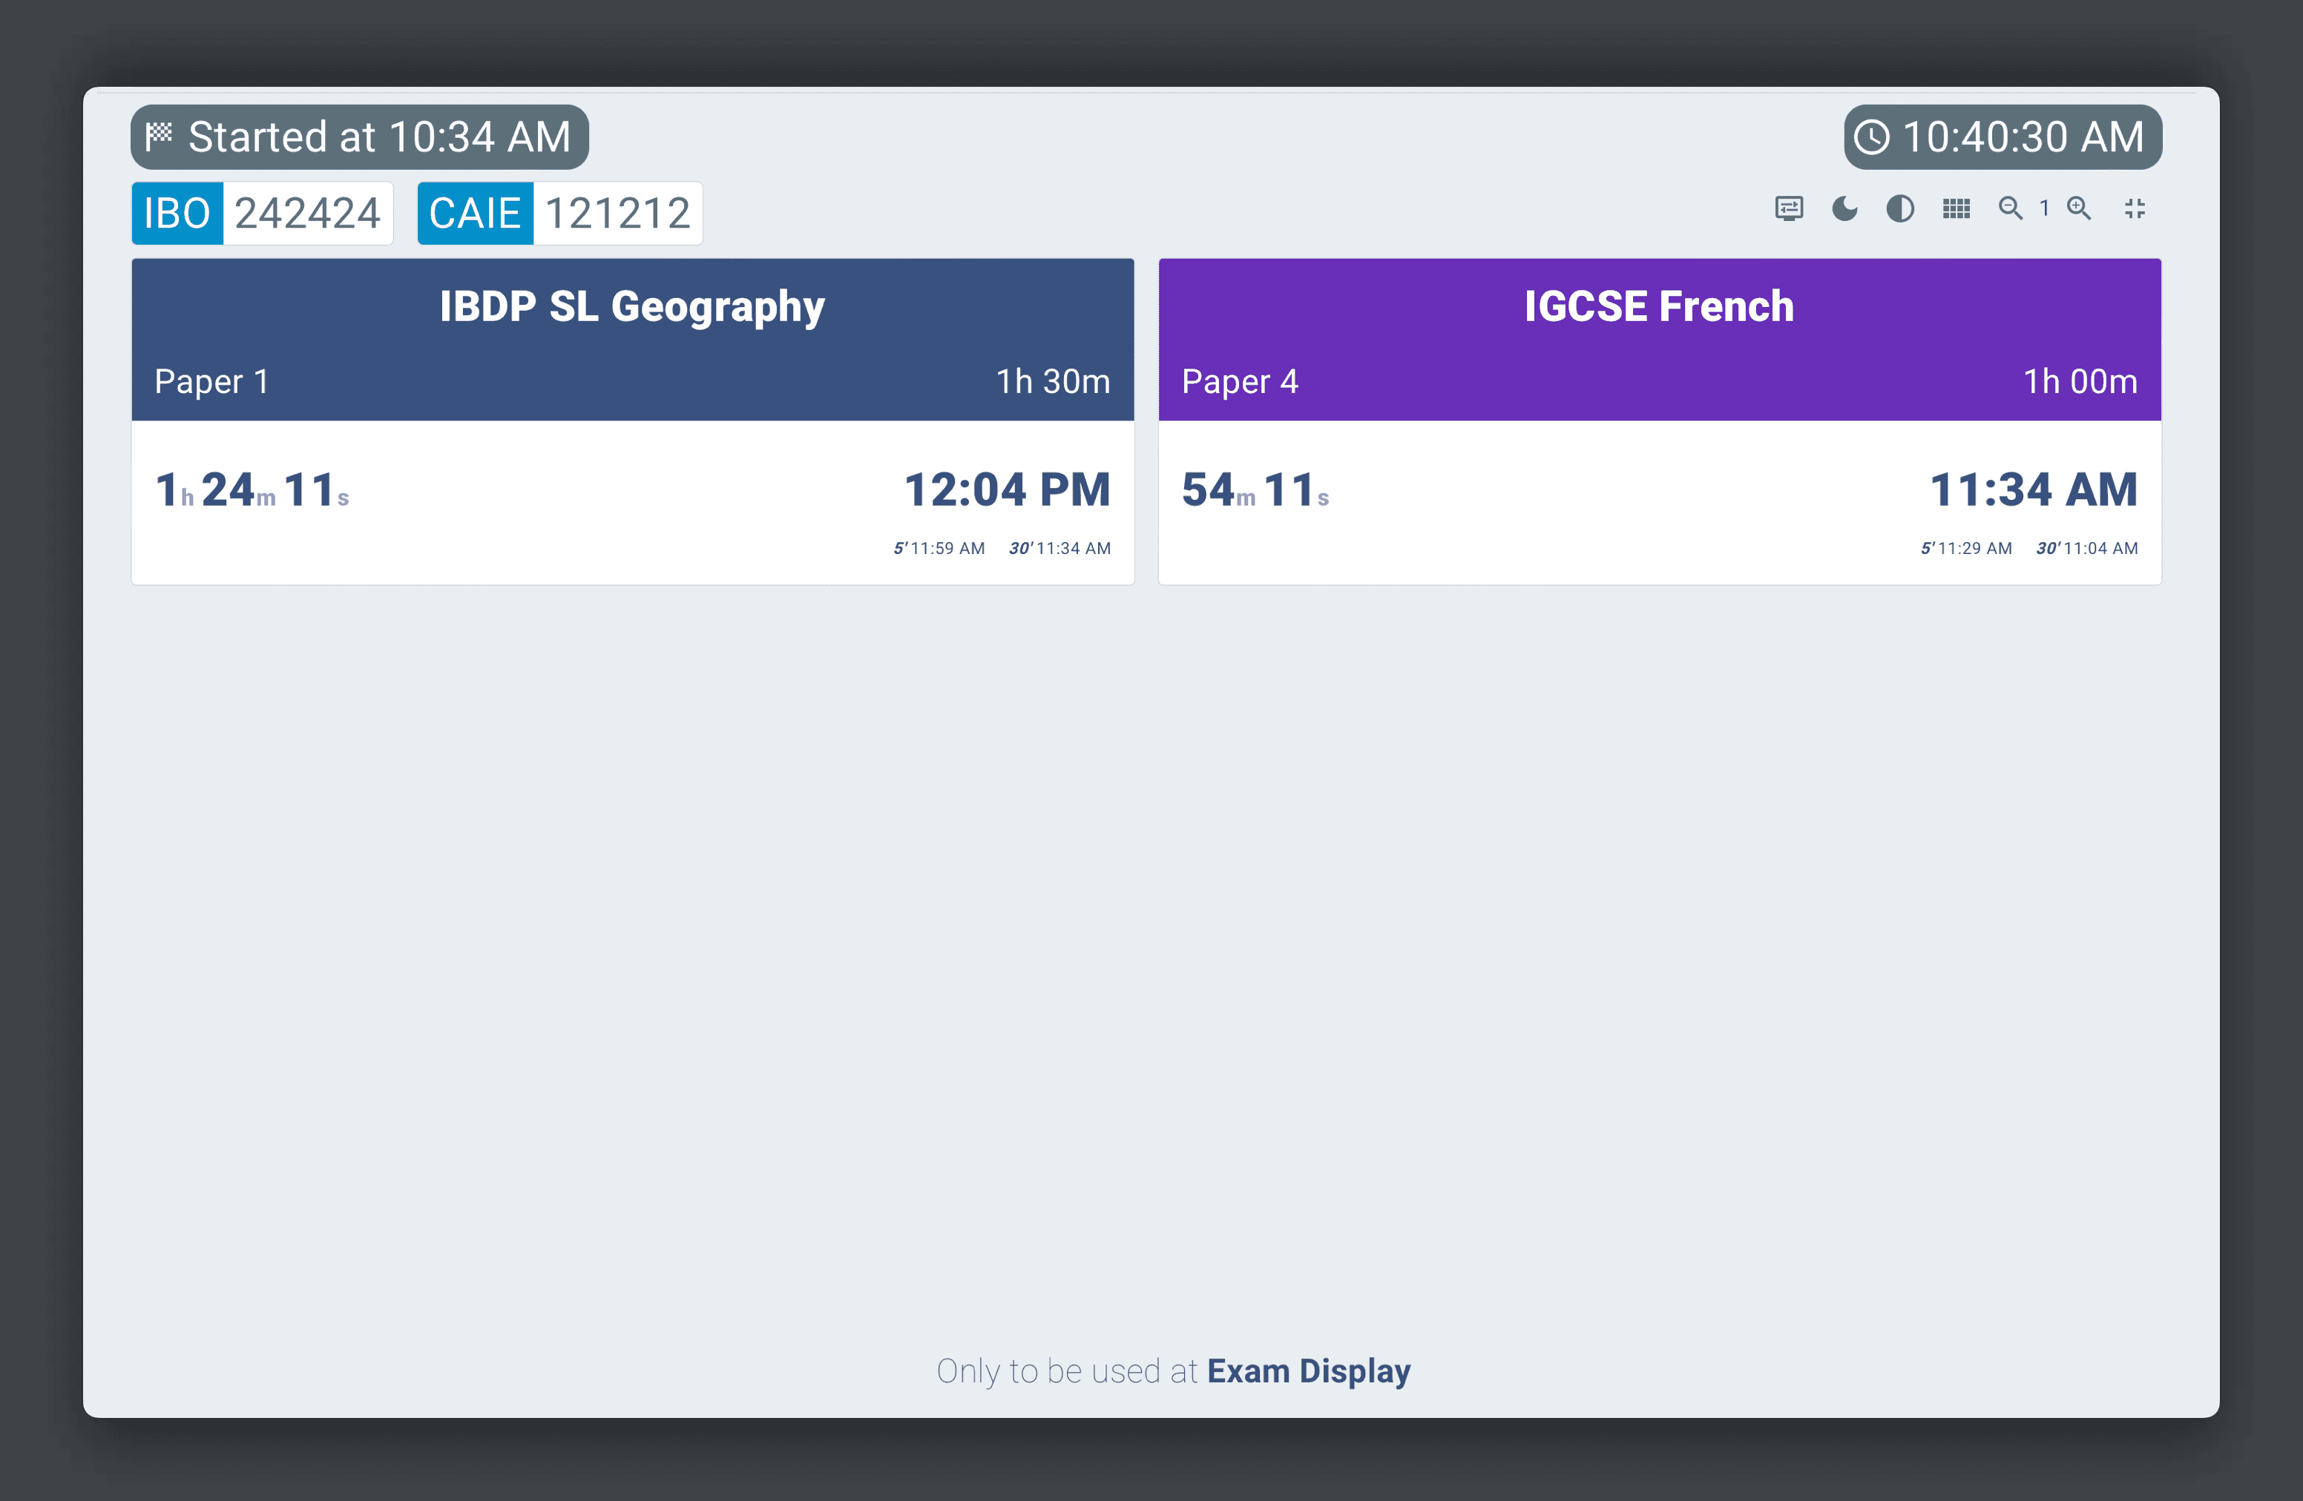This screenshot has width=2303, height=1501.
Task: Zoom in with the plus magnifier
Action: [2078, 209]
